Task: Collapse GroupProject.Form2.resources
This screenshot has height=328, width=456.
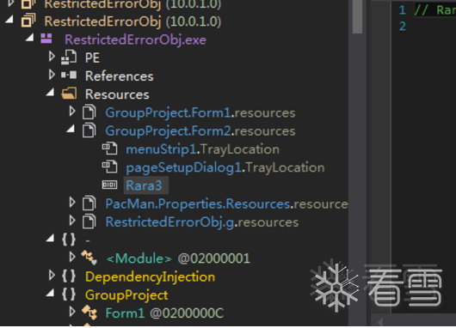Action: click(71, 129)
